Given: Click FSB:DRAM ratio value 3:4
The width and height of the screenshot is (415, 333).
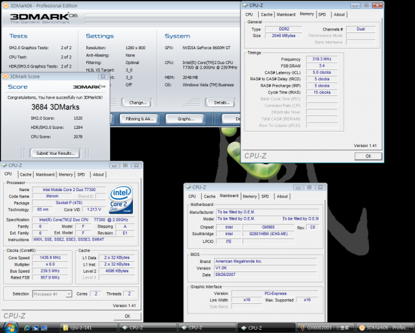Looking at the screenshot, I should [x=322, y=65].
